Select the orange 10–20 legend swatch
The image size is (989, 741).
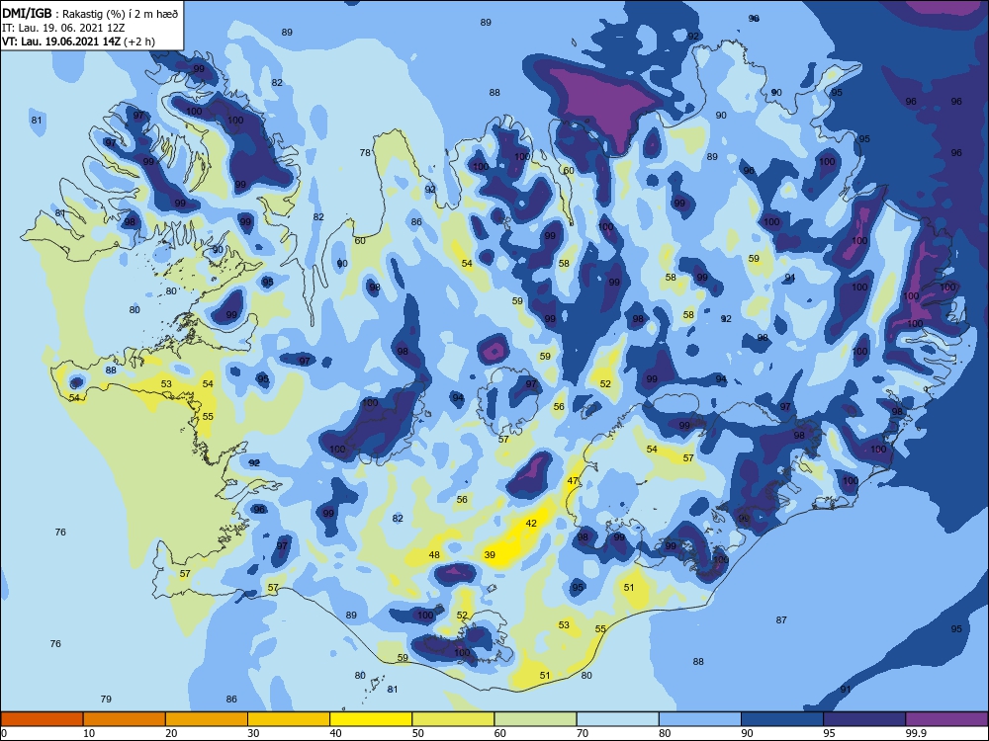[125, 719]
